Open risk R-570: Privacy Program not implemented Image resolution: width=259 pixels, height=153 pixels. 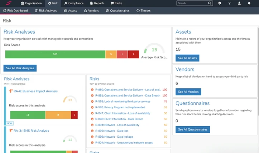[x=120, y=107]
